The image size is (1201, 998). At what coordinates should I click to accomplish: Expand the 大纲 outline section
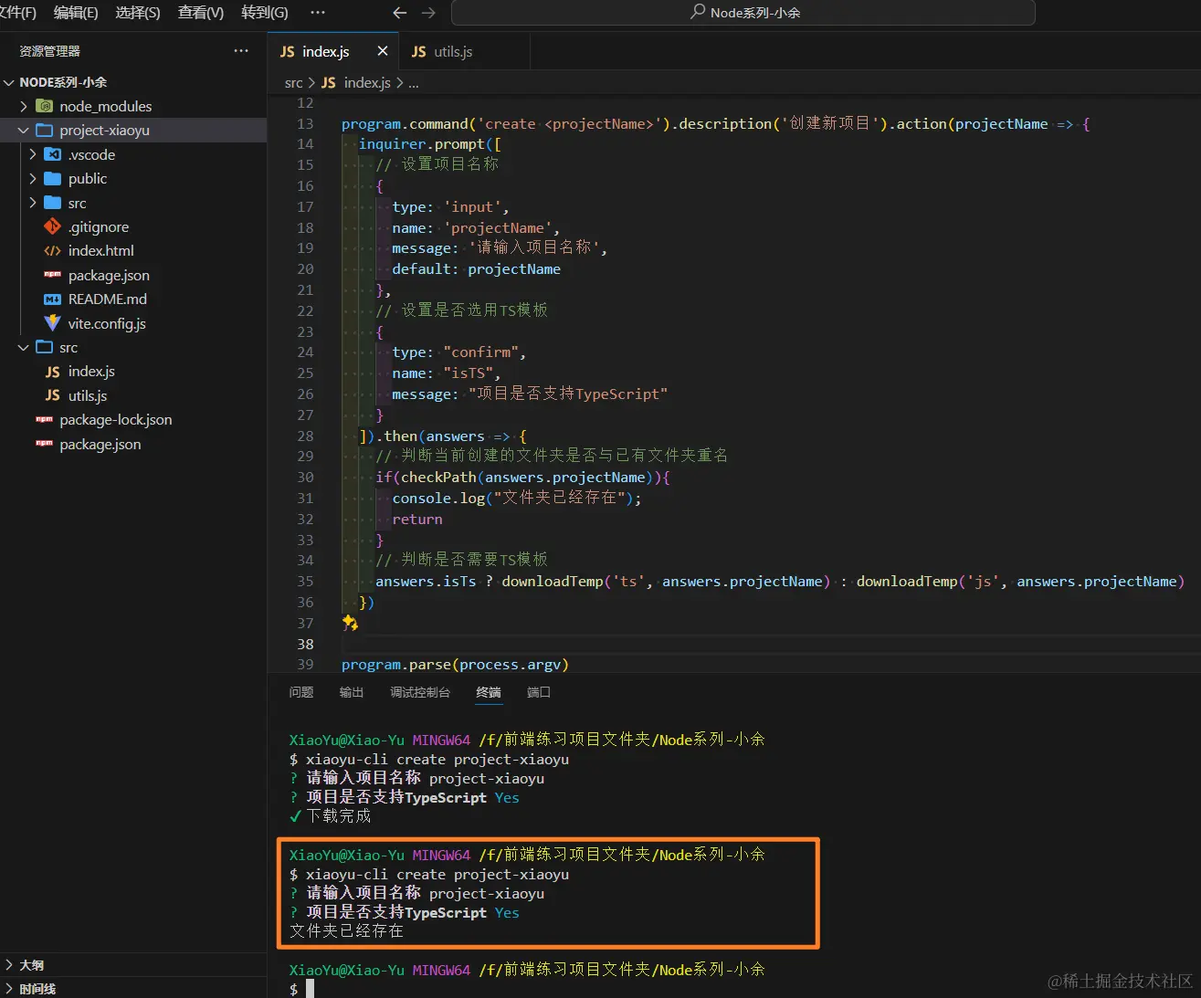coord(9,965)
